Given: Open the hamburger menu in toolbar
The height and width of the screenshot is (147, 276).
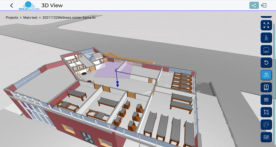Looking at the screenshot, I should 266,100.
